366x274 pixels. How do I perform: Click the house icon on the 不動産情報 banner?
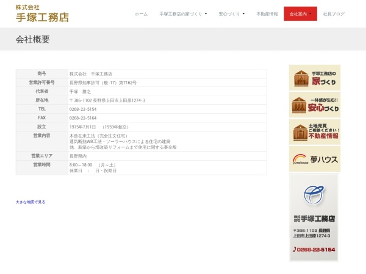[300, 132]
